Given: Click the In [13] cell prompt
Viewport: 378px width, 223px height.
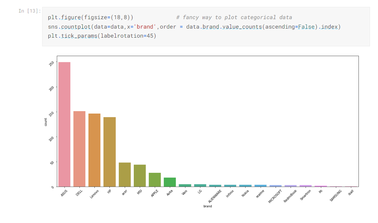Looking at the screenshot, I should [x=30, y=11].
